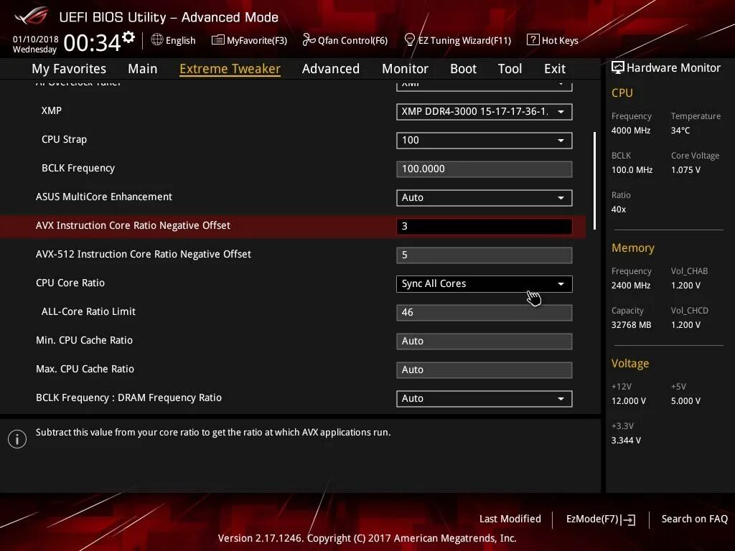The height and width of the screenshot is (551, 735).
Task: Select the Extreme Tweaker tab
Action: click(230, 69)
